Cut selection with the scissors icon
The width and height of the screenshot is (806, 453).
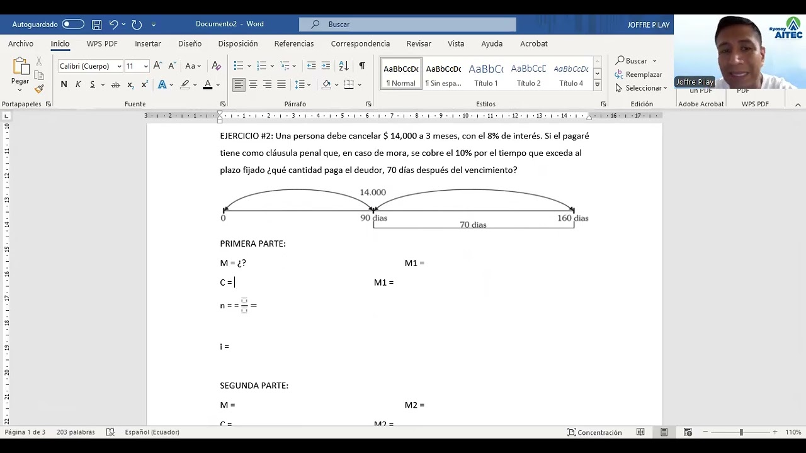[39, 62]
